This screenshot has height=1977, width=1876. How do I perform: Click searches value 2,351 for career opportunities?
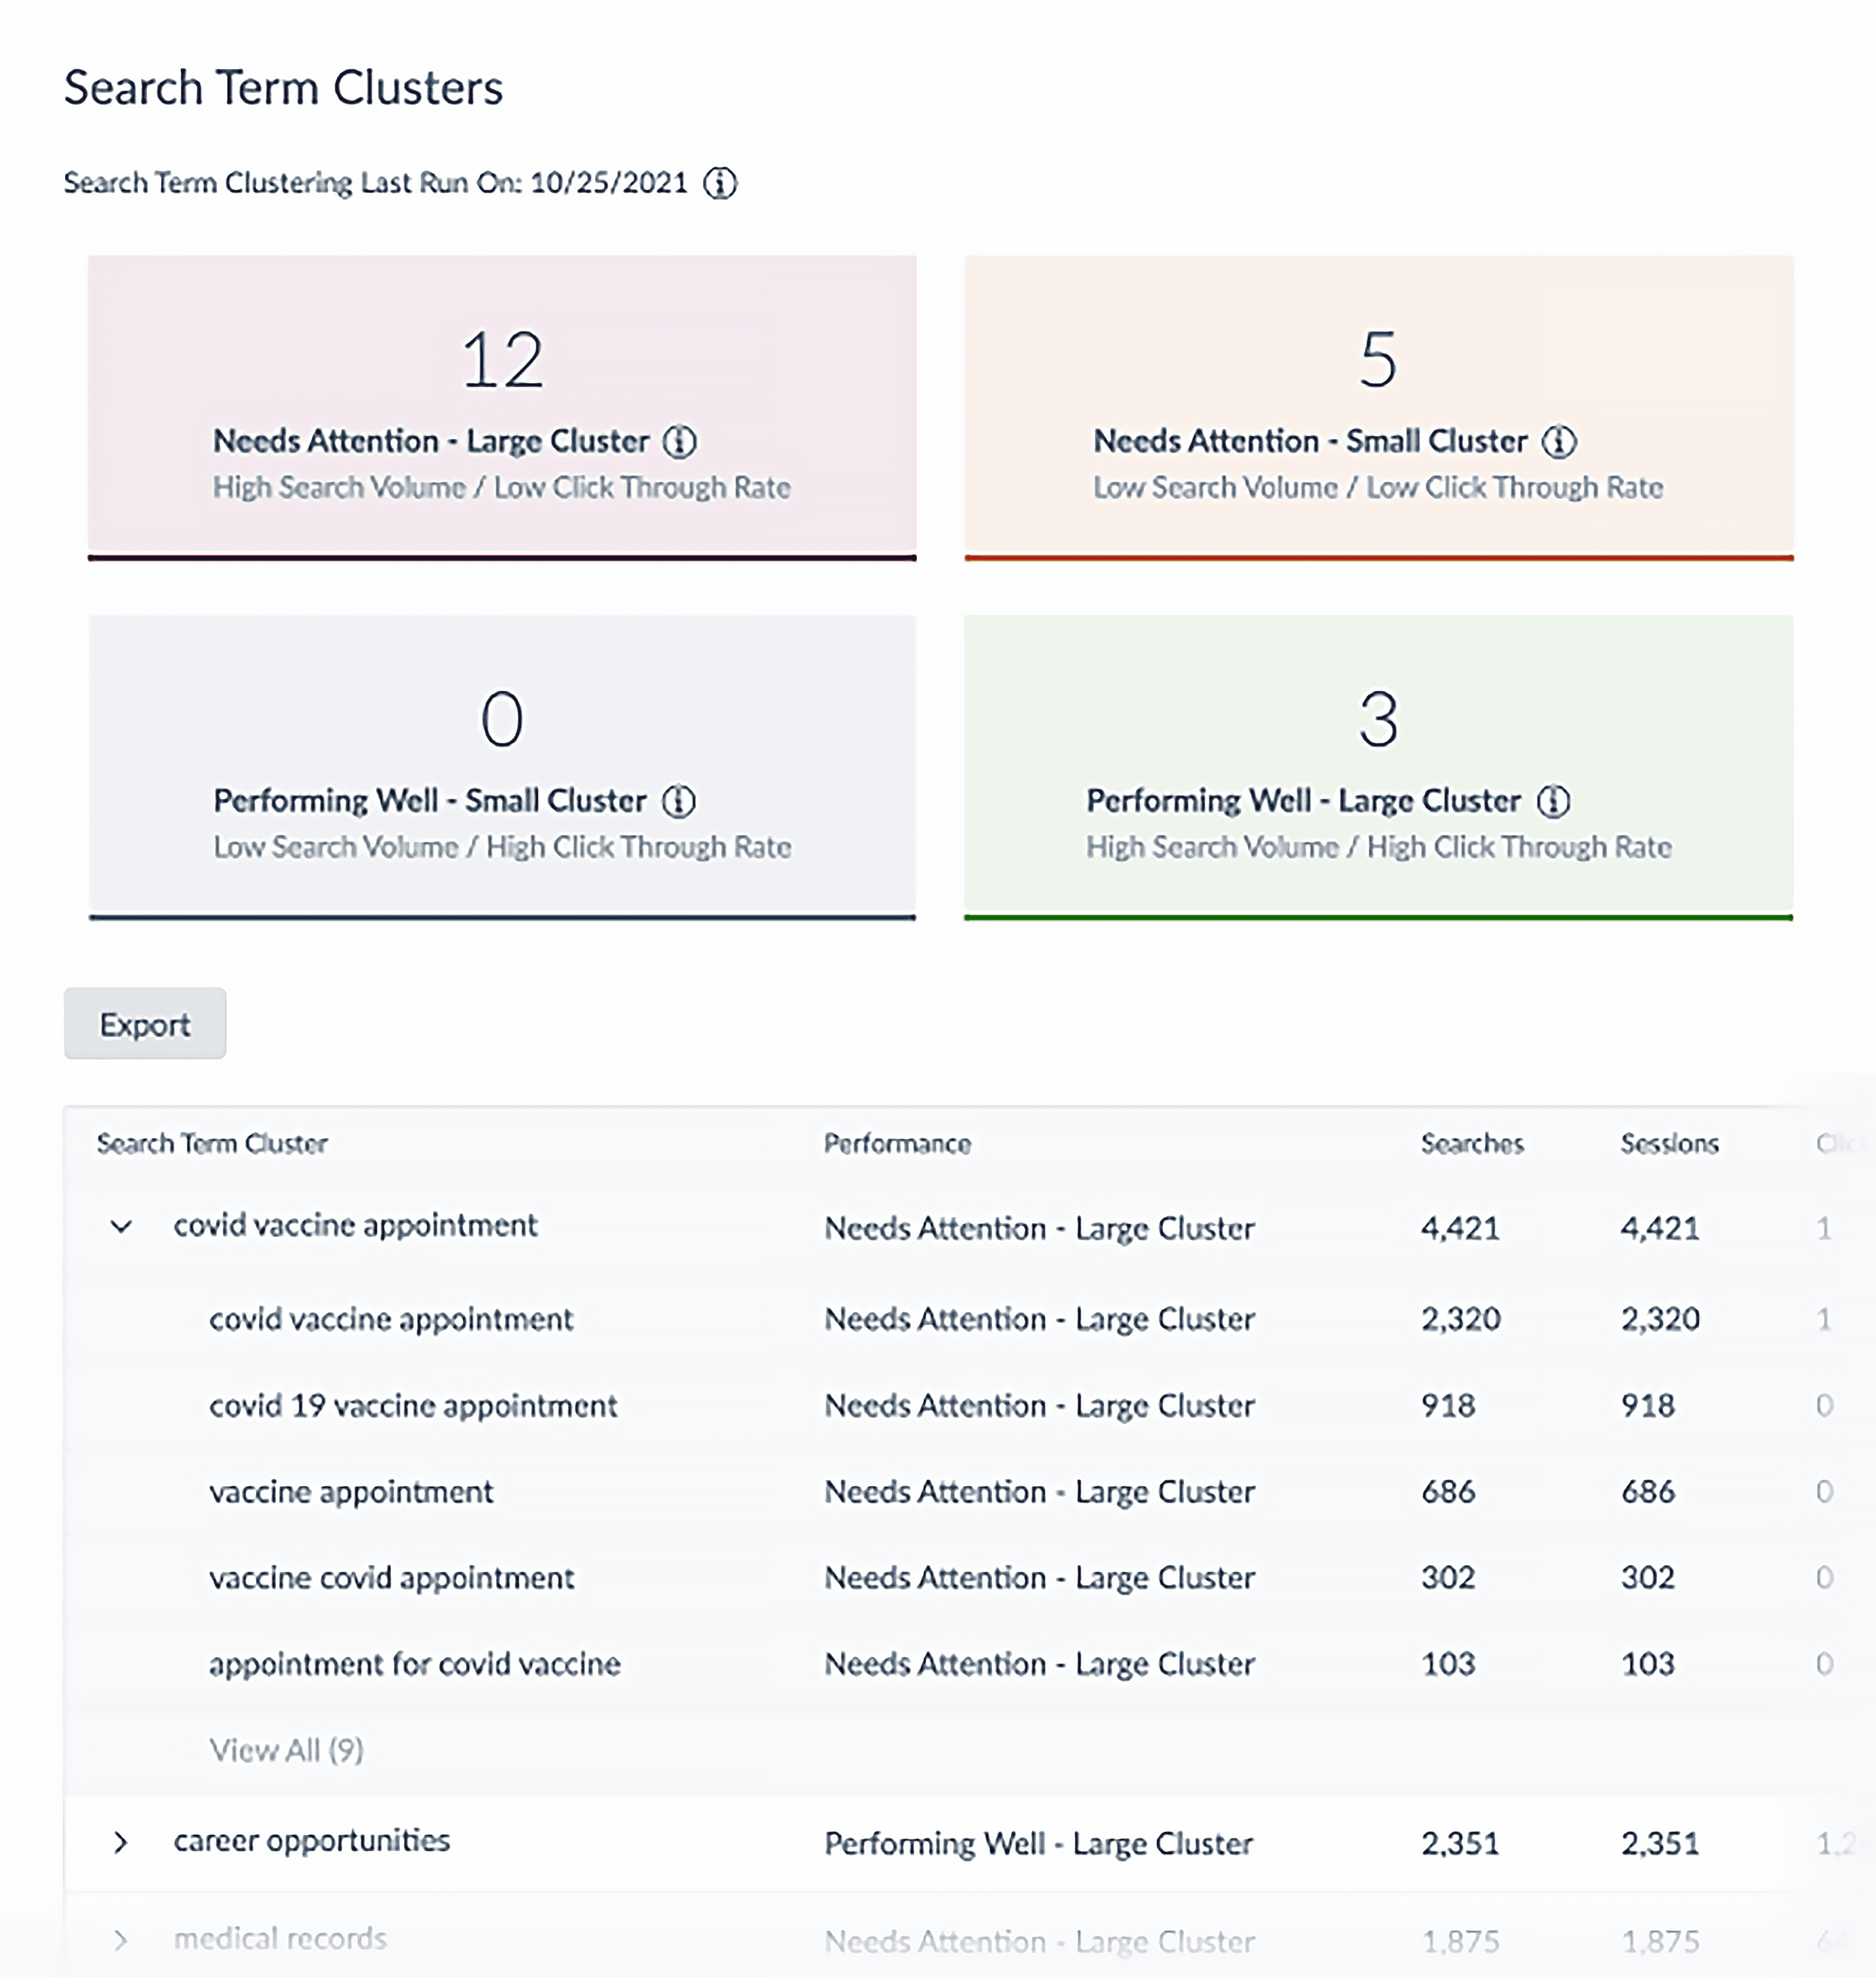point(1460,1843)
